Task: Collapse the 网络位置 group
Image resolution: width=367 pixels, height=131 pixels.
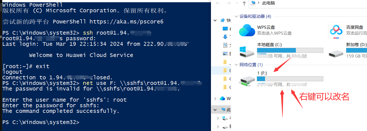Action: pos(236,65)
